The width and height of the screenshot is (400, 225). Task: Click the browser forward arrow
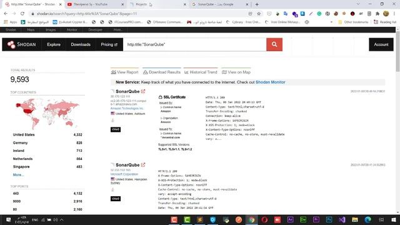[14, 14]
